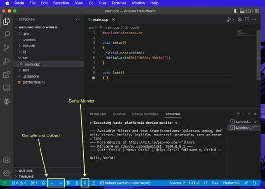Select the TERMINAL tab
The image size is (265, 189).
[173, 114]
